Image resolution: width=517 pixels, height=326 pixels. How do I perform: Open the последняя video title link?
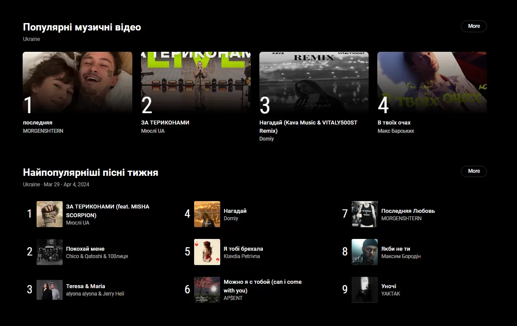37,123
